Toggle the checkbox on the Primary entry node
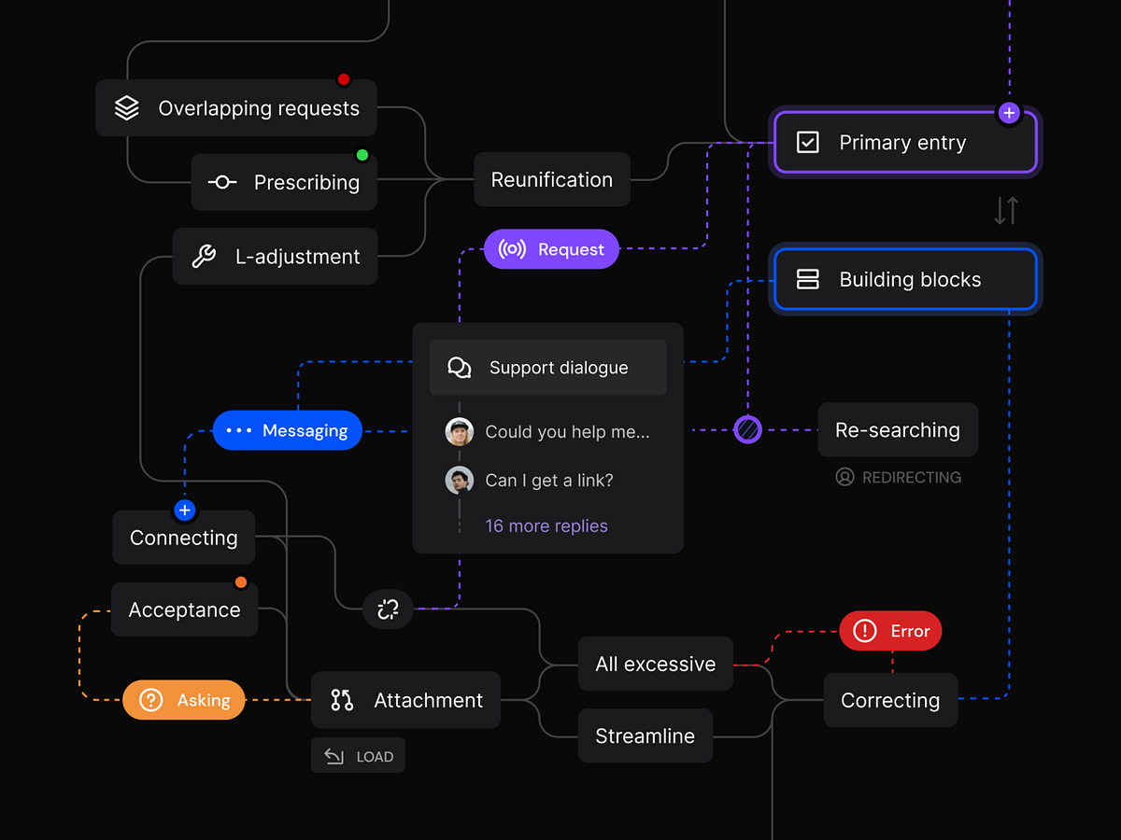 click(807, 142)
